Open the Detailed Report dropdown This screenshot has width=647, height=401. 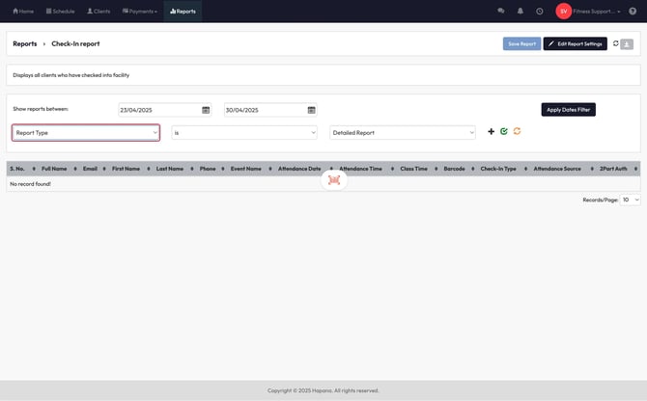[x=403, y=132]
